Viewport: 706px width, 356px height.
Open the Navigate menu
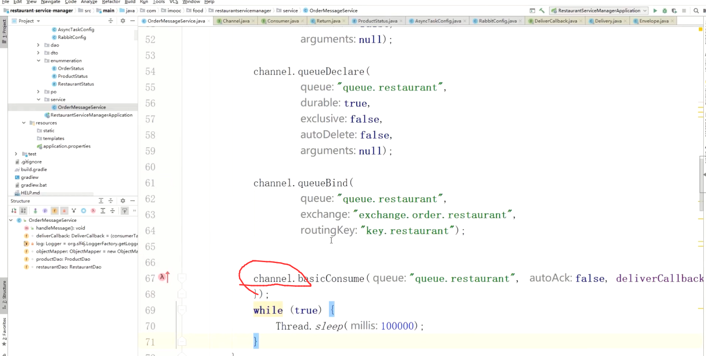(51, 2)
